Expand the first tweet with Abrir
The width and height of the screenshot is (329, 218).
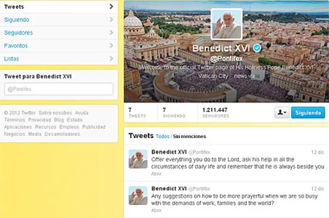pos(156,174)
